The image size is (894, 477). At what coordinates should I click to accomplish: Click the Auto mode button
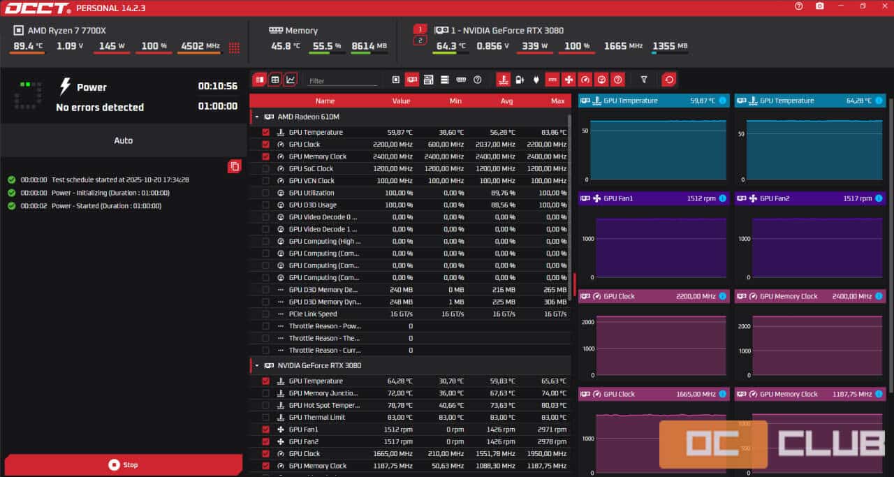pos(123,140)
